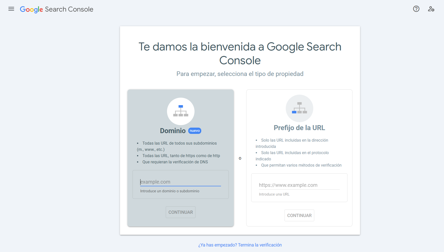Click 'Para empezar, selecciona el tipo de propiedad'

[x=240, y=74]
